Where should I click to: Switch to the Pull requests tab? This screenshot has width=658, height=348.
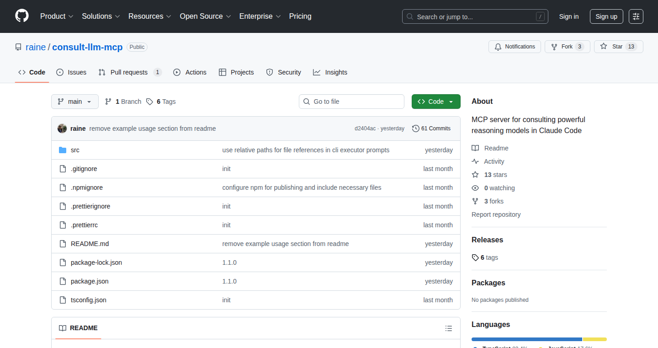point(130,72)
